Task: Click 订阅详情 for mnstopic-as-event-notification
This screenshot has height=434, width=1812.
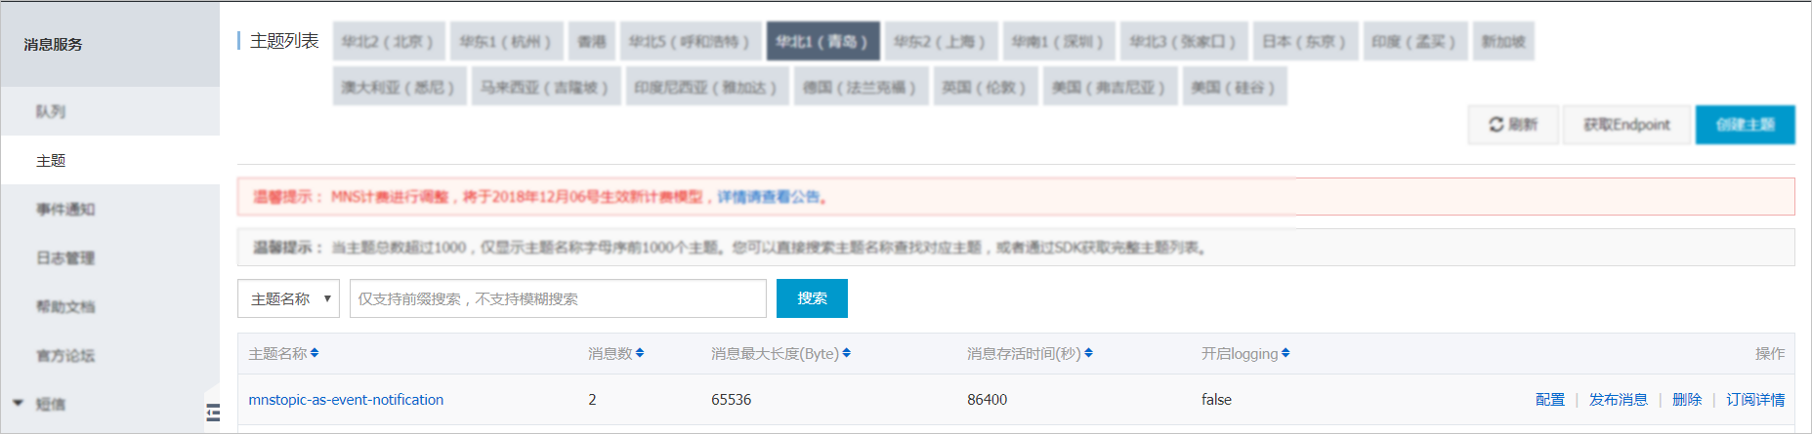Action: 1755,399
